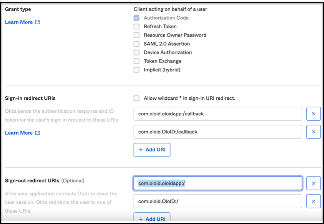Select the Token Exchange checkbox
Image resolution: width=324 pixels, height=224 pixels.
coord(137,61)
